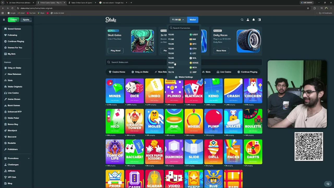Click the Ask Gemini button

click(x=307, y=3)
